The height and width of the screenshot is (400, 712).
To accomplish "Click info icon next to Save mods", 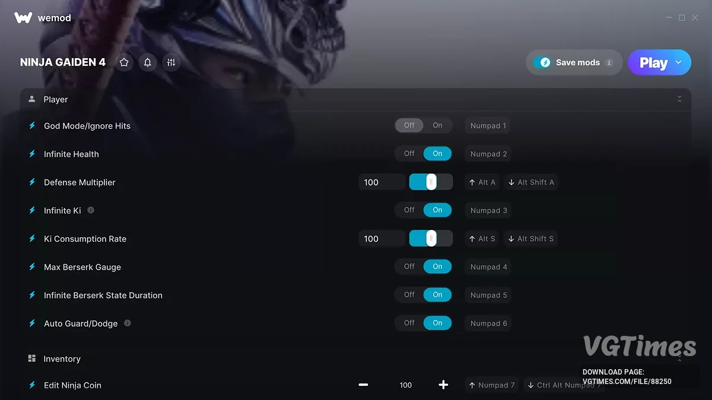I will 609,63.
